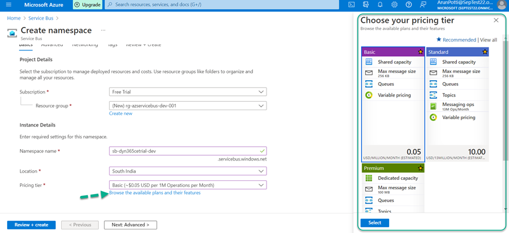Click Browse the available plans link

pos(155,193)
